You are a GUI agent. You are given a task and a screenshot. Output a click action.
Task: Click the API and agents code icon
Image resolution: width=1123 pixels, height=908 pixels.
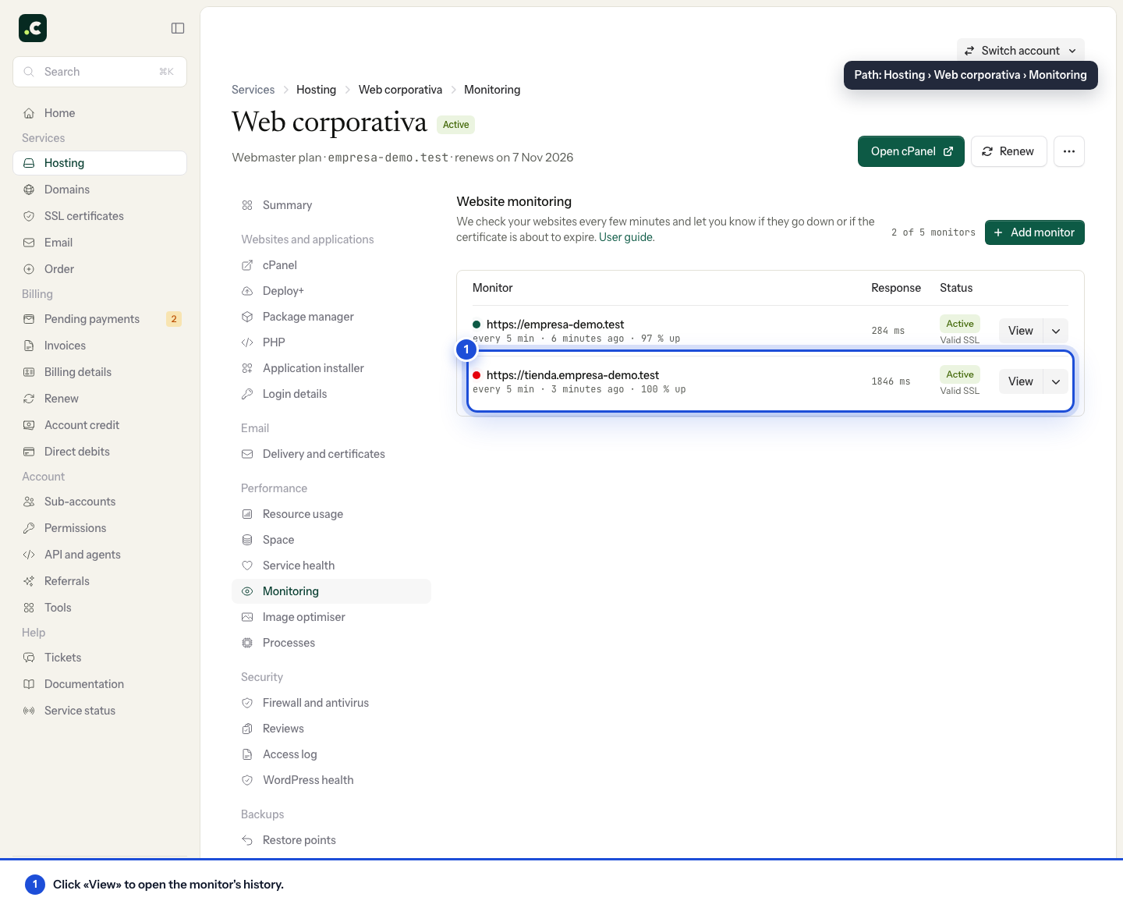(29, 555)
